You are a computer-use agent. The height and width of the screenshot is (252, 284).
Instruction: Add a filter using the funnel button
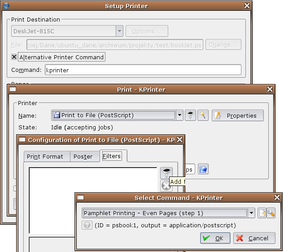[x=166, y=172]
